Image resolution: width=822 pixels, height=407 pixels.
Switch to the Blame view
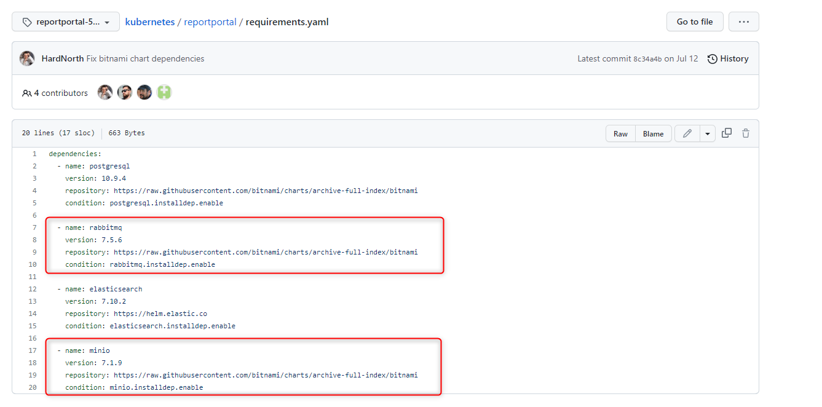tap(653, 133)
